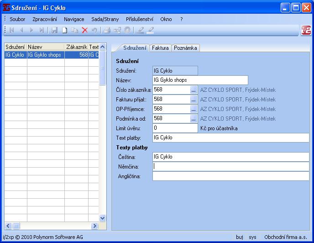314x243 pixels.
Task: Open lookup button for Fakturu přijal
Action: (x=193, y=100)
